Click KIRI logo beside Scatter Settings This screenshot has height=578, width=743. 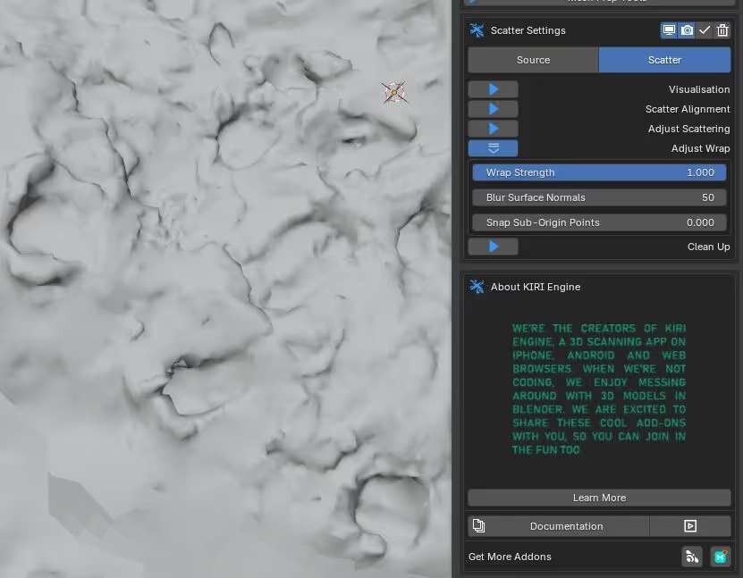coord(477,30)
